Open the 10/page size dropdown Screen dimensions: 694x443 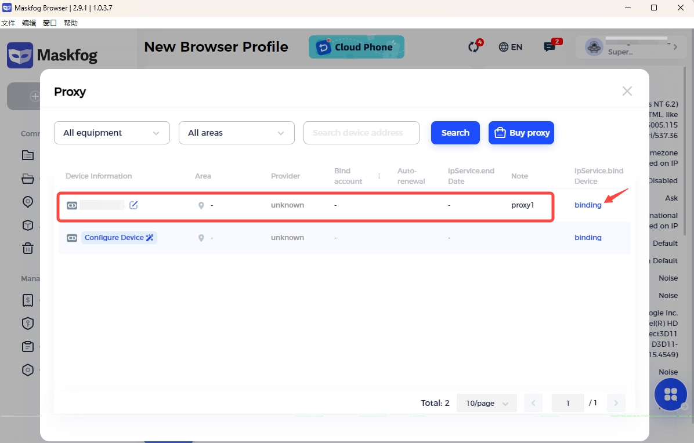(x=487, y=403)
